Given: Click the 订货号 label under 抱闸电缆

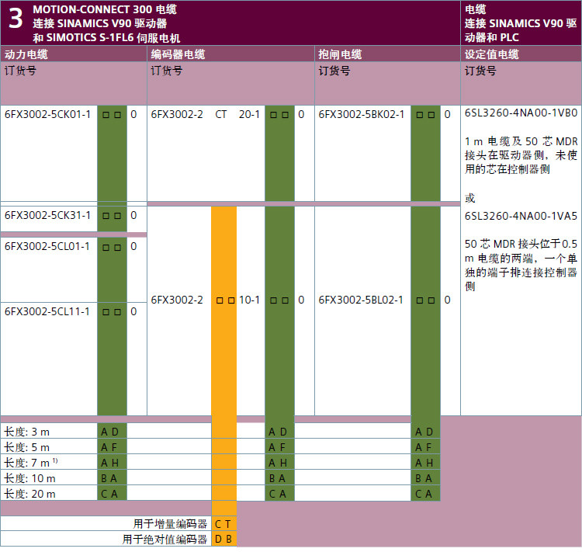Looking at the screenshot, I should click(334, 71).
